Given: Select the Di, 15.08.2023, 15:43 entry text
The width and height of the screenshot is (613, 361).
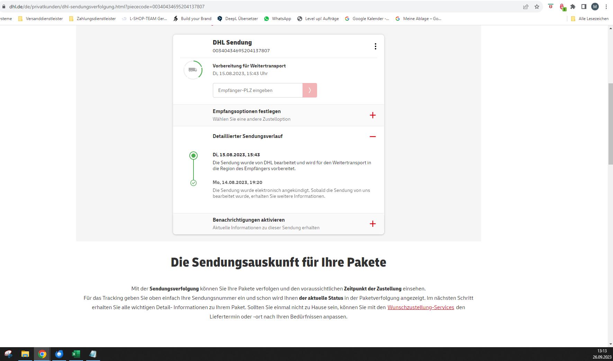Looking at the screenshot, I should [236, 155].
